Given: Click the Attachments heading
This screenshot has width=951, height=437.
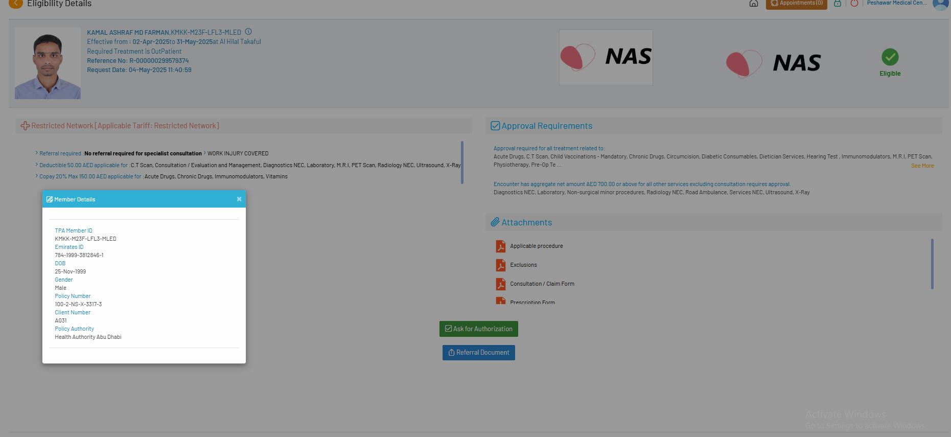Looking at the screenshot, I should coord(527,222).
